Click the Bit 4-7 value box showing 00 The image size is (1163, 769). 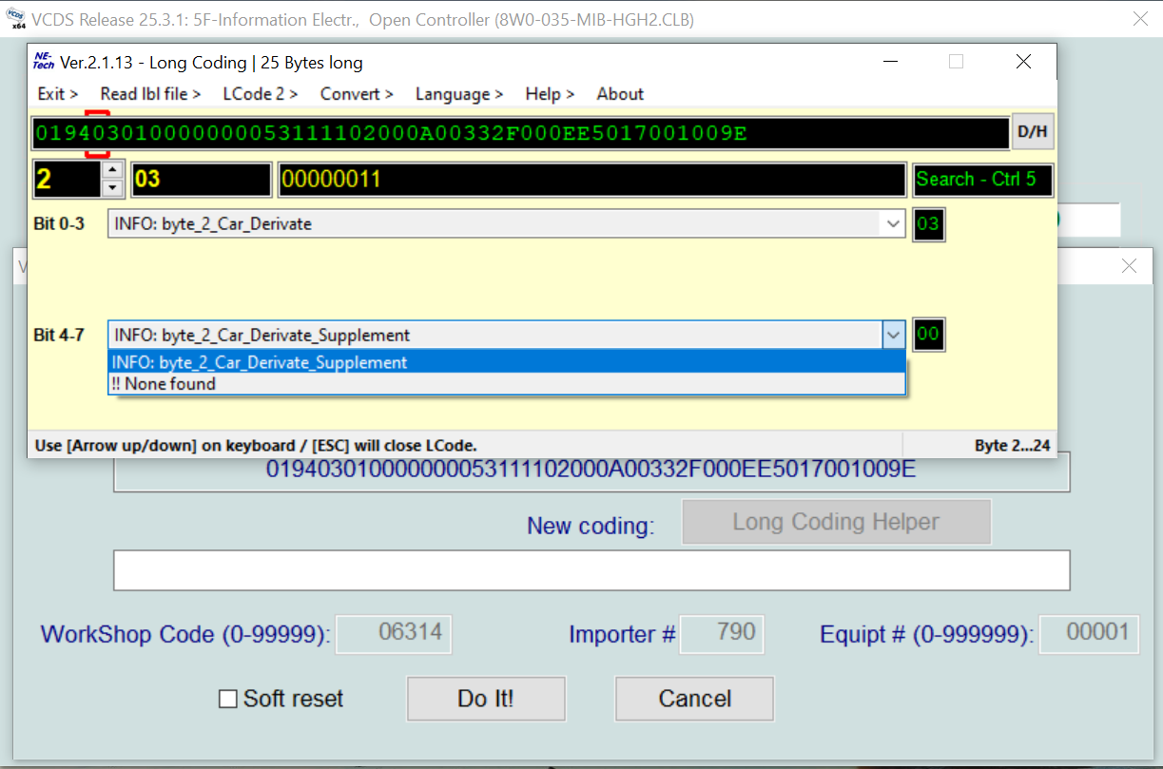click(x=928, y=335)
